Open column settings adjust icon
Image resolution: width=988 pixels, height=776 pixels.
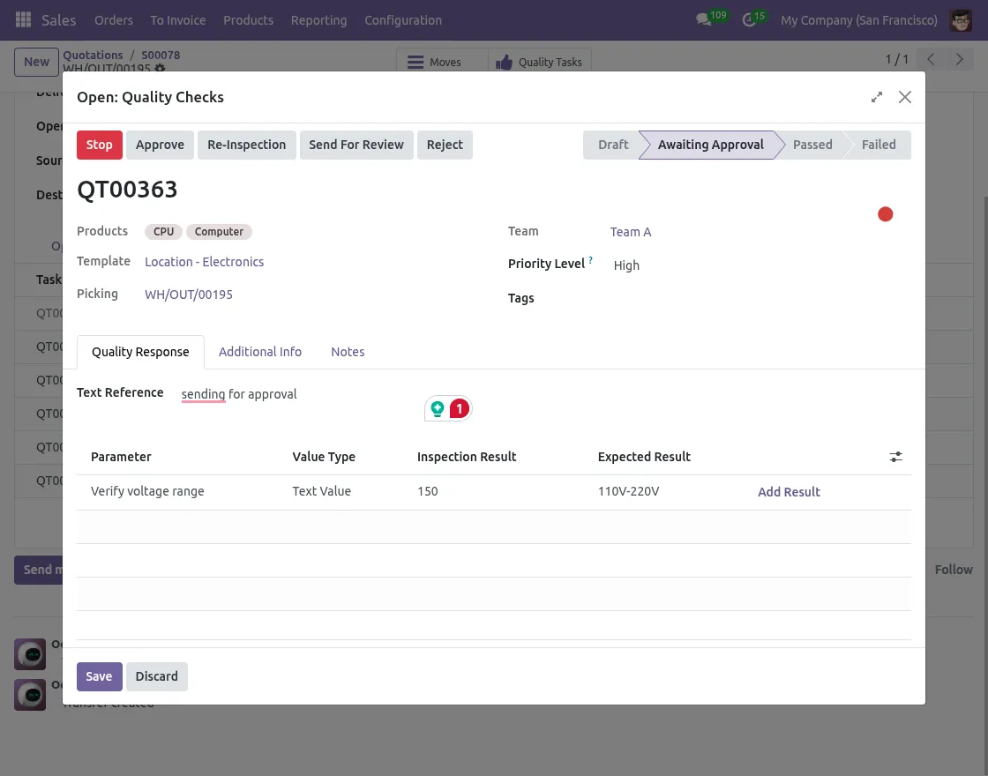point(895,457)
